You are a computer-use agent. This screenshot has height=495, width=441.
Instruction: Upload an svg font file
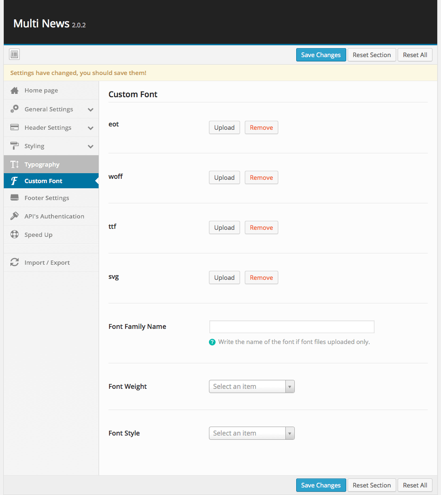224,277
